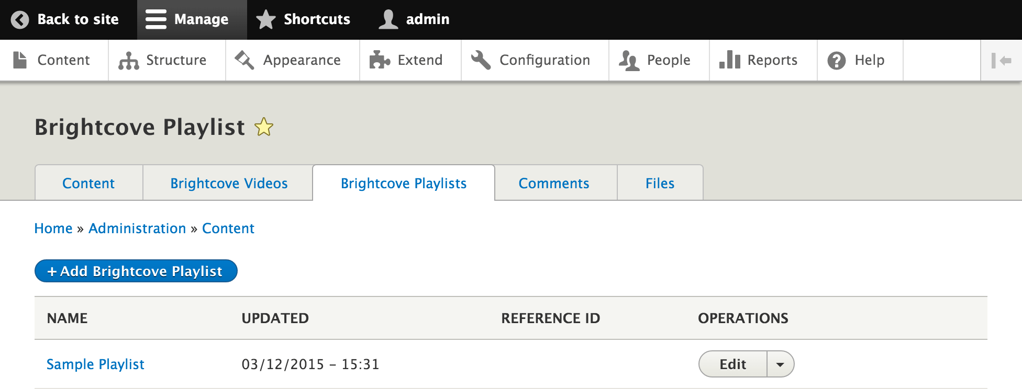Click the Reports bar chart icon
This screenshot has width=1022, height=389.
(x=730, y=60)
